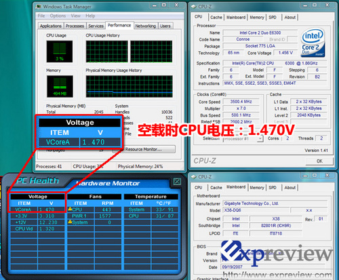Screen dimensions: 339x280
Task: Click the CPU Usage gauge meter
Action: pyautogui.click(x=60, y=52)
